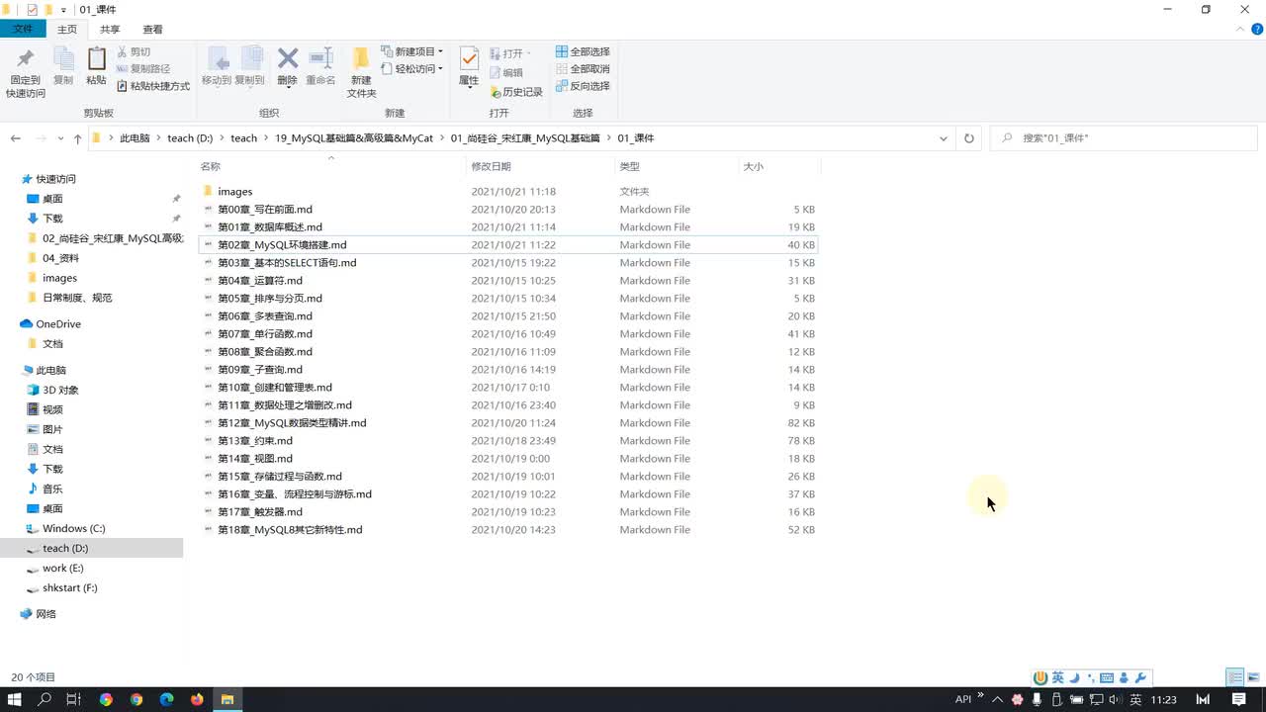
Task: Click Edit (编辑) in the ribbon
Action: pyautogui.click(x=506, y=72)
